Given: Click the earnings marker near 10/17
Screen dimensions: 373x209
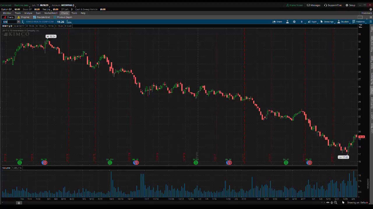Looking at the screenshot, I should pos(136,163).
